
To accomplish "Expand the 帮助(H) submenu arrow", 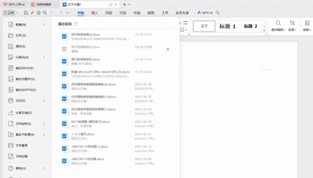I will point(44,168).
